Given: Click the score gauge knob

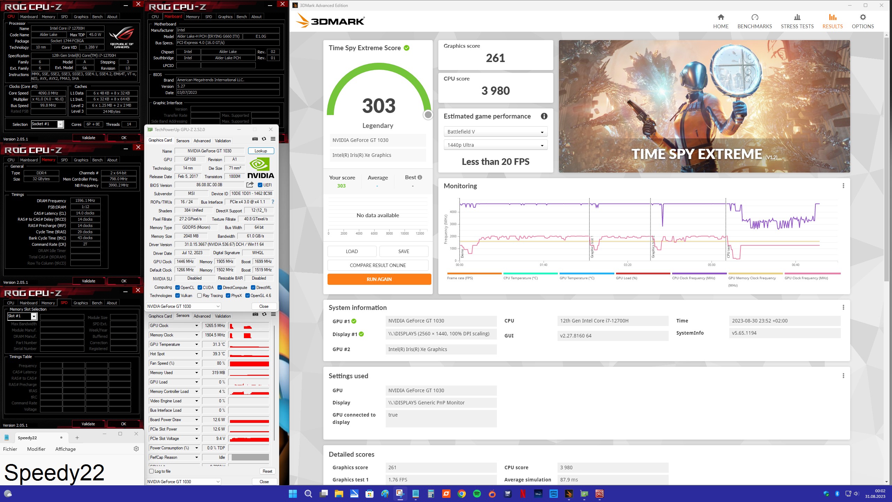Looking at the screenshot, I should tap(428, 115).
